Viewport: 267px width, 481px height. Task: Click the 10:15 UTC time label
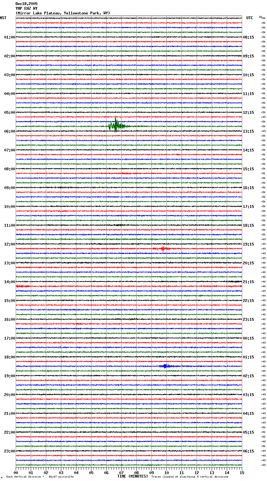pyautogui.click(x=248, y=75)
